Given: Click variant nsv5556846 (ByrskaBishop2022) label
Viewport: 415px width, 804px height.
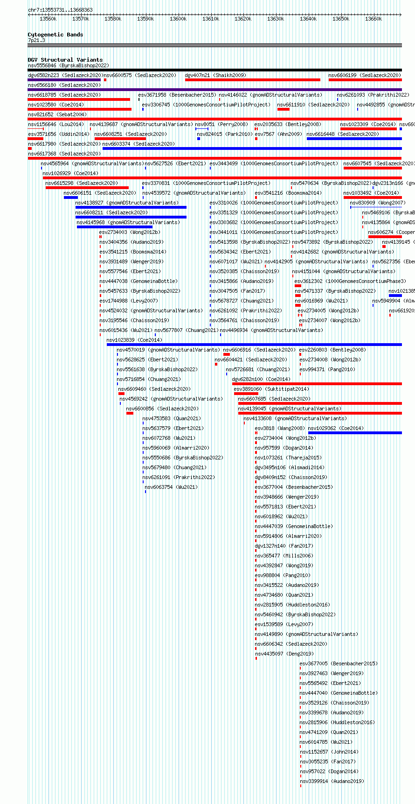Looking at the screenshot, I should point(69,66).
